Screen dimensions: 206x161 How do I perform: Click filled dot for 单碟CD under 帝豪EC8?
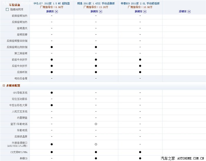point(140,158)
